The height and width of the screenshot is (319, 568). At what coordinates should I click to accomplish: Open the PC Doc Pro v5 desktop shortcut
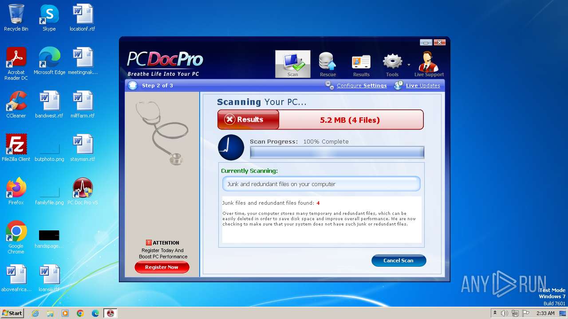(83, 191)
